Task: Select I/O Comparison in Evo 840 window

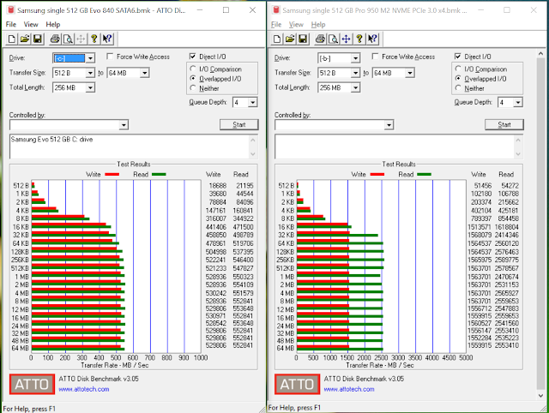Action: click(x=192, y=69)
